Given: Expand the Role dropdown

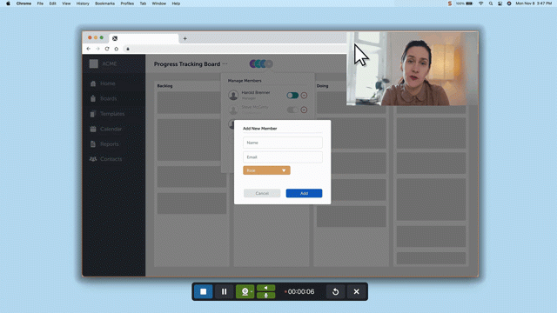Looking at the screenshot, I should click(266, 170).
